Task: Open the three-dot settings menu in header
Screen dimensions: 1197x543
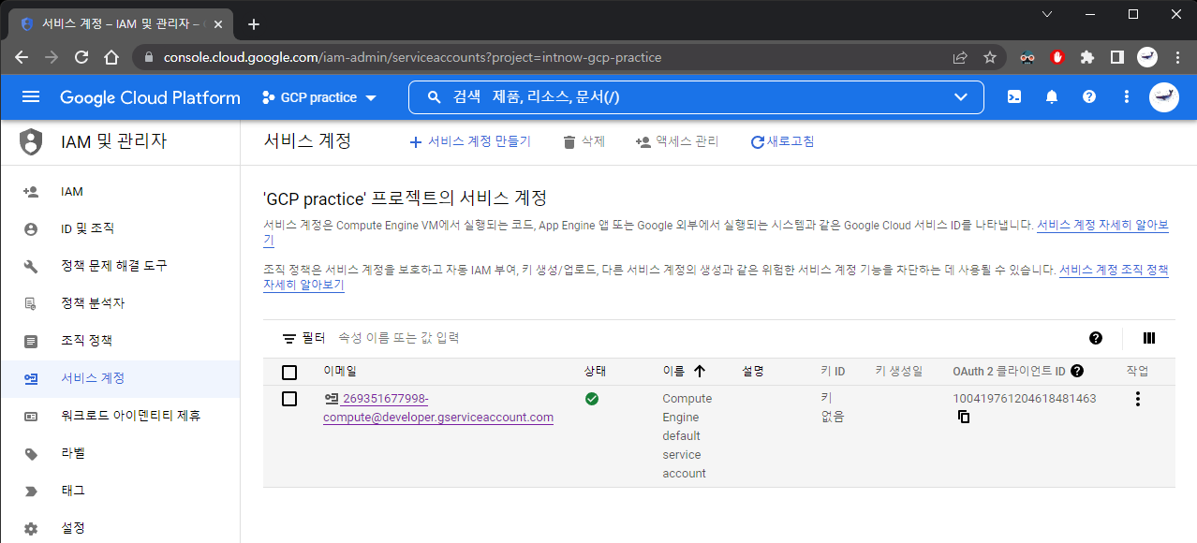Action: tap(1127, 97)
